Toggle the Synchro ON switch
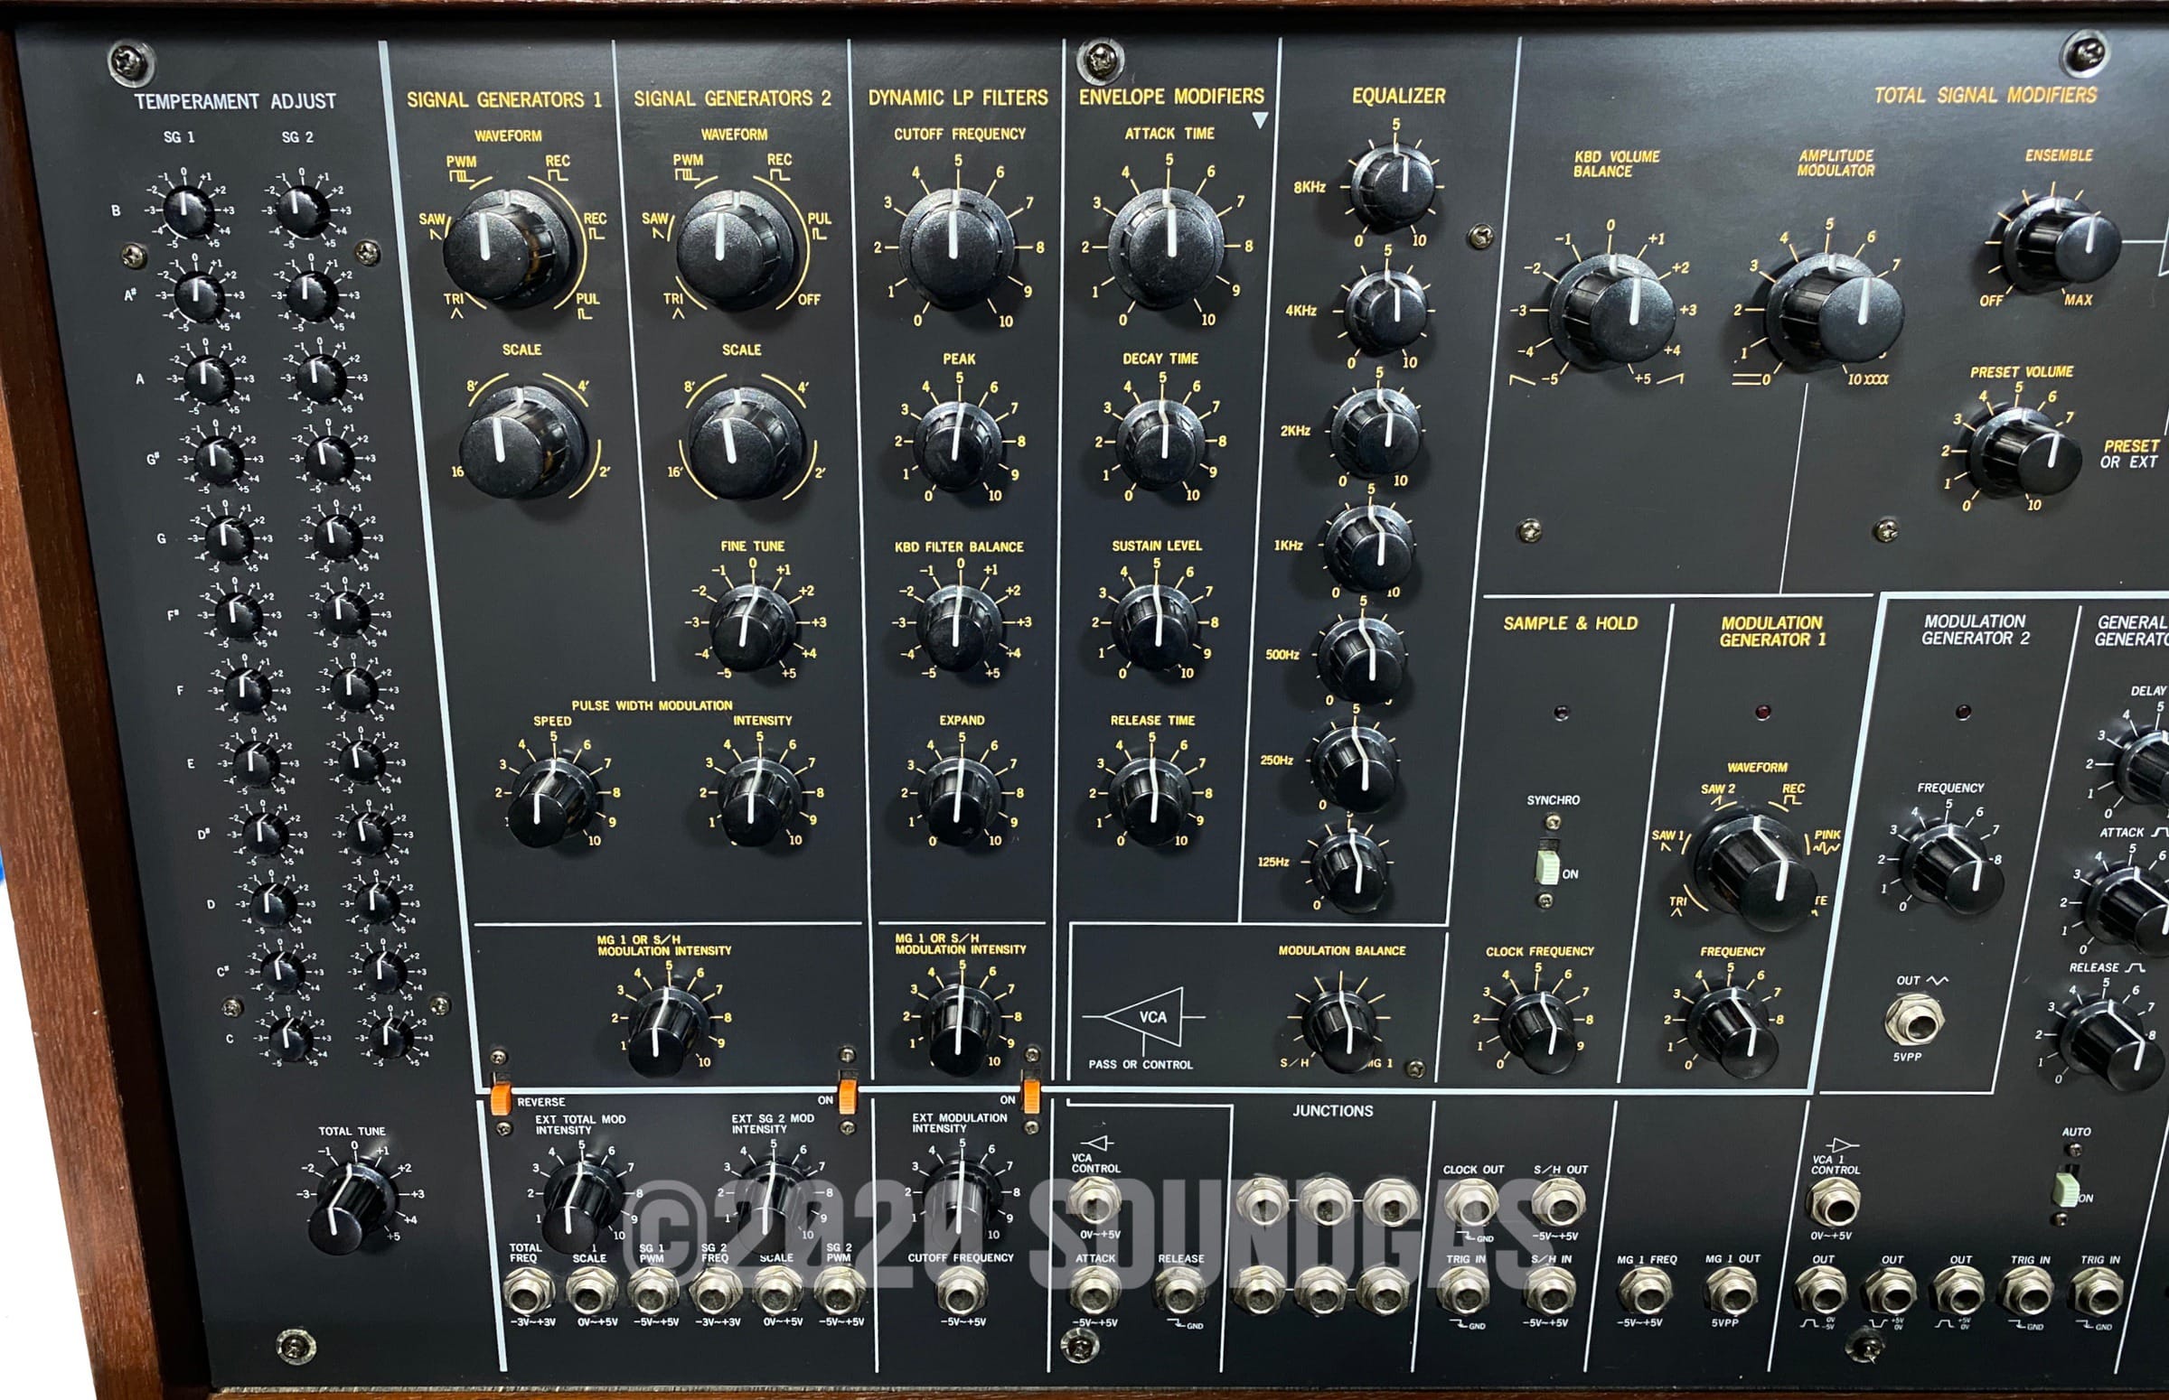 [1546, 867]
